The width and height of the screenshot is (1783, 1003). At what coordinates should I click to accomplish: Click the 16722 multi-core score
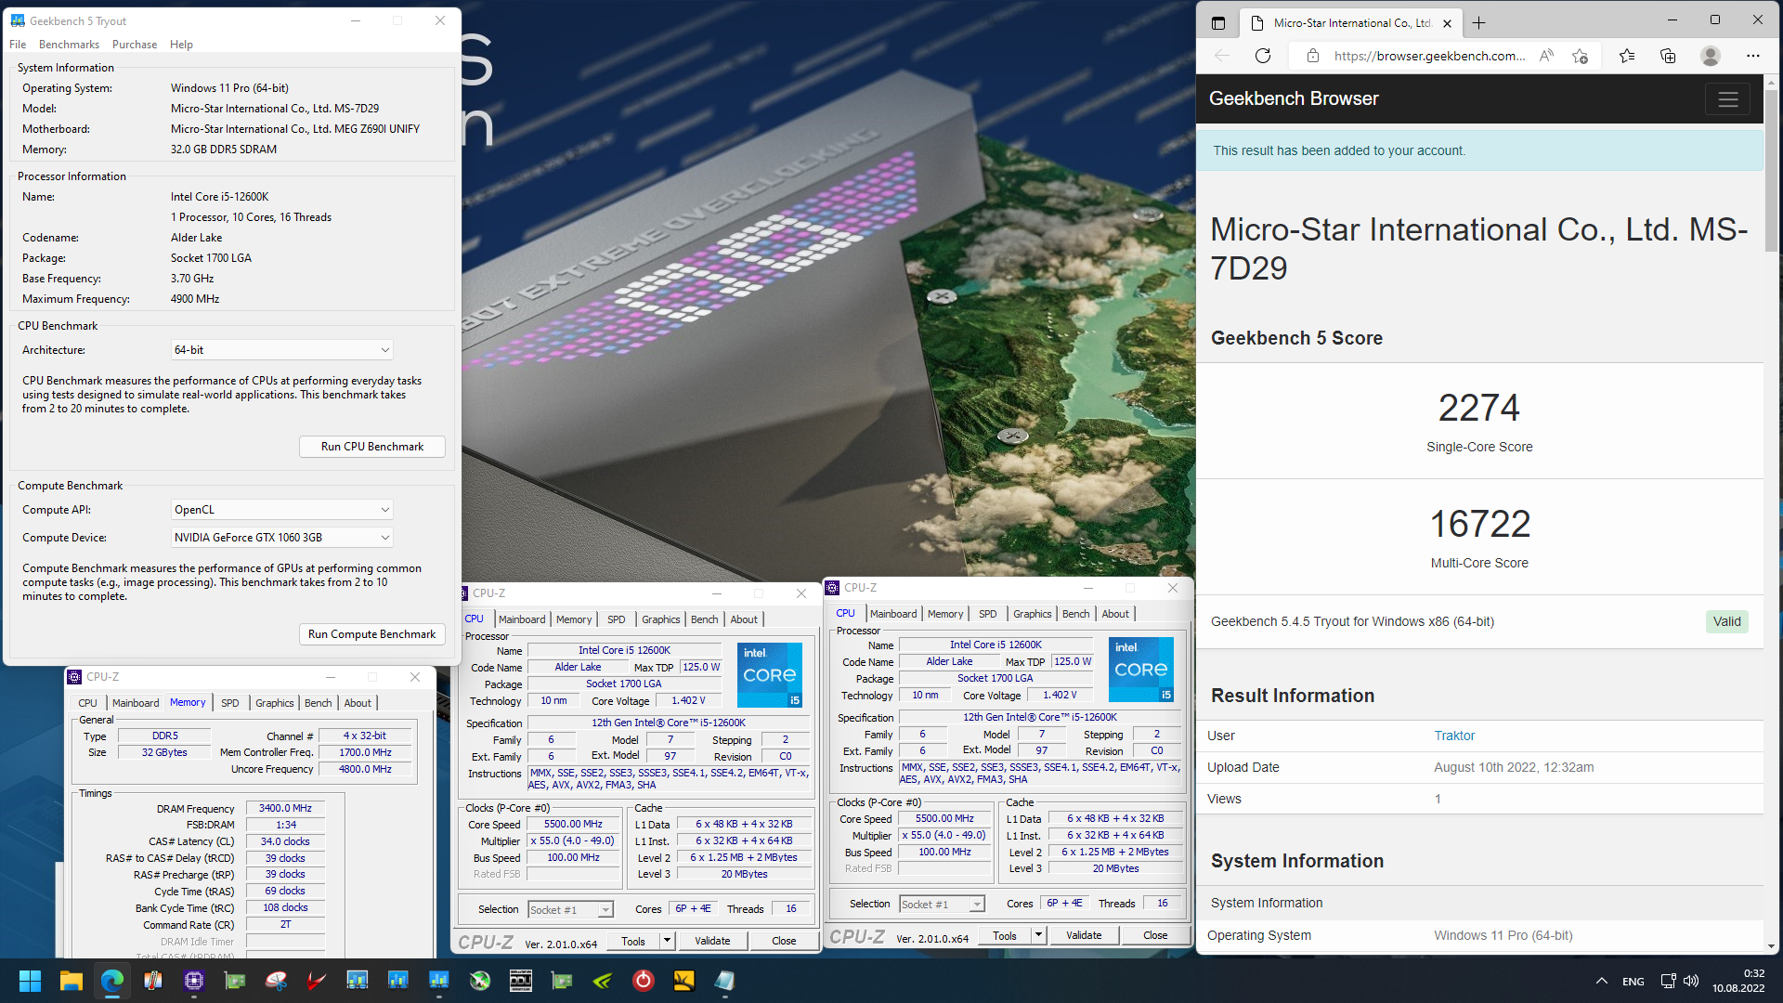click(x=1479, y=524)
